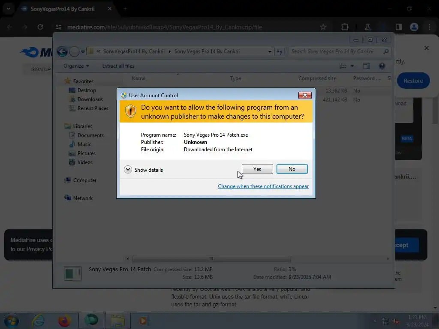Open address bar history dropdown in Explorer

pos(270,51)
